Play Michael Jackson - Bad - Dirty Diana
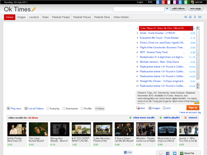Viewport: 207px width, 155px height. pos(159,62)
